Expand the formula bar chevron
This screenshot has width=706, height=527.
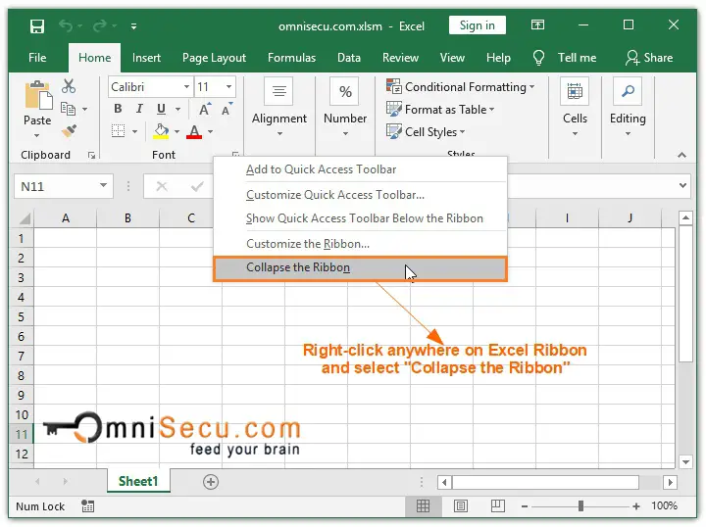pos(682,186)
